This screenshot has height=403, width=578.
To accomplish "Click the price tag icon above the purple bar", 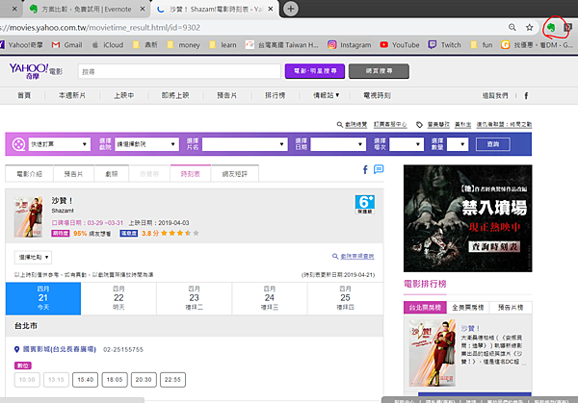I will (419, 125).
